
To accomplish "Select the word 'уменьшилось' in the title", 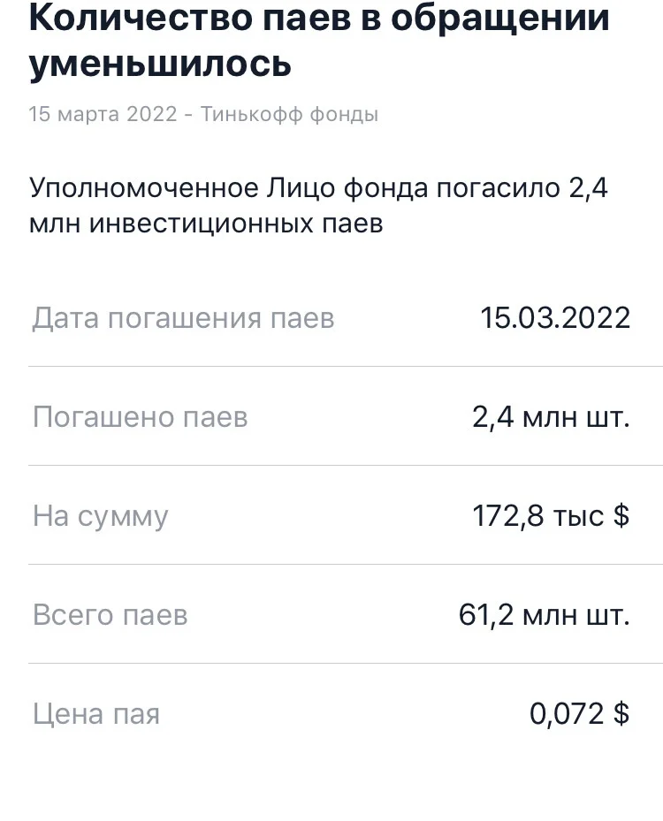I will 160,64.
